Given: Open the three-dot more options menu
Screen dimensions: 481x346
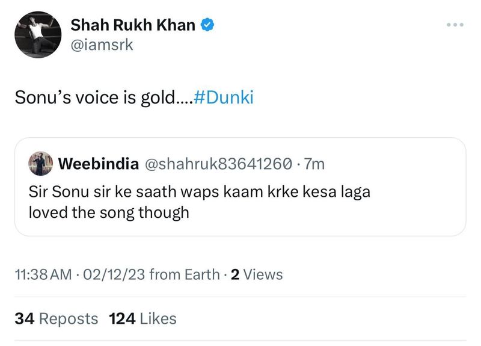Looking at the screenshot, I should (455, 25).
